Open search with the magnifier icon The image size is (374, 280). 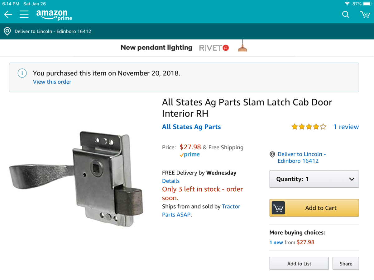tap(345, 15)
